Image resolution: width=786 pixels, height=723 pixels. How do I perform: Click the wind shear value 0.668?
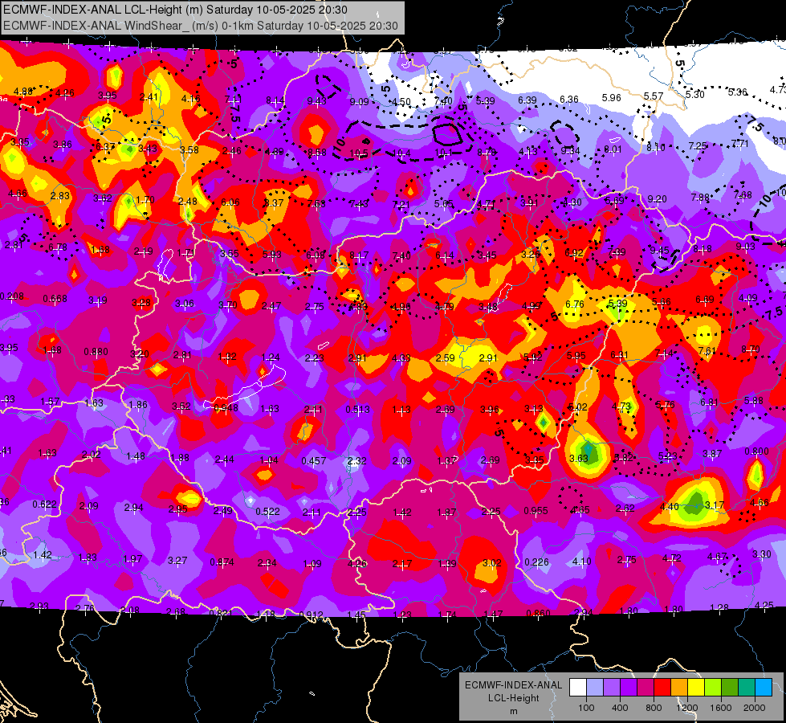click(55, 299)
